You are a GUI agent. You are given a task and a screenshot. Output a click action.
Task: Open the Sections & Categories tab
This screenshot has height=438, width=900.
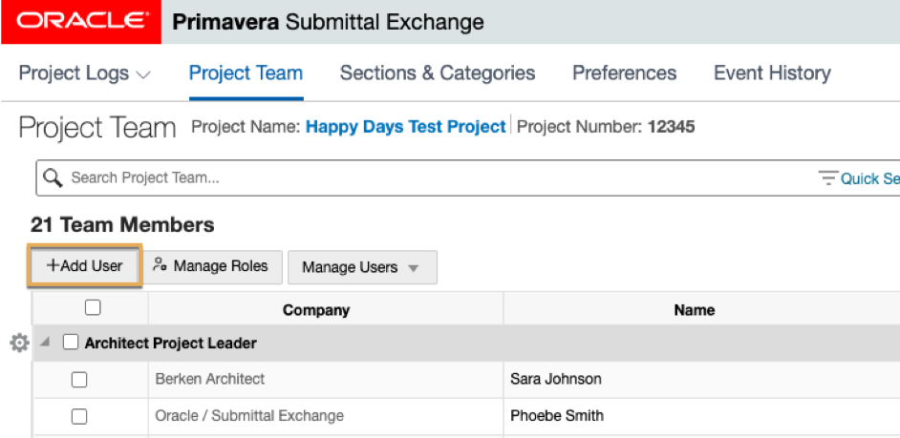(438, 73)
